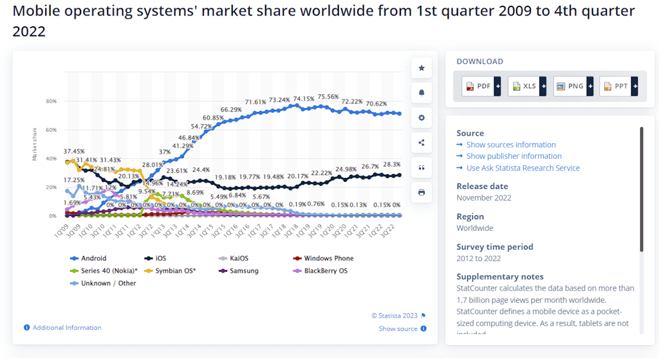Click the Statista 2023 copyright text
The height and width of the screenshot is (358, 659).
394,316
